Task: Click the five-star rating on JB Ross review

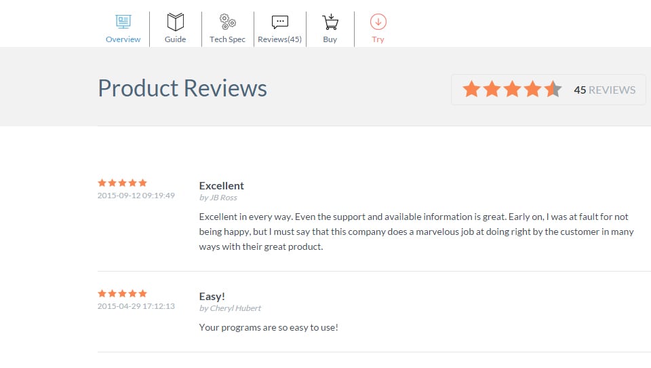Action: 122,183
